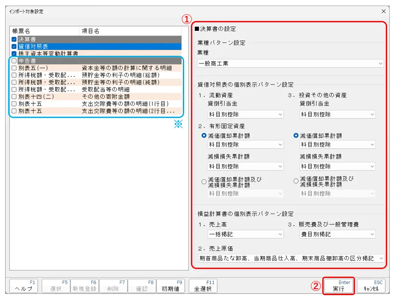
Task: Open the 売上高 一括掲記 dropdown
Action: pos(245,234)
